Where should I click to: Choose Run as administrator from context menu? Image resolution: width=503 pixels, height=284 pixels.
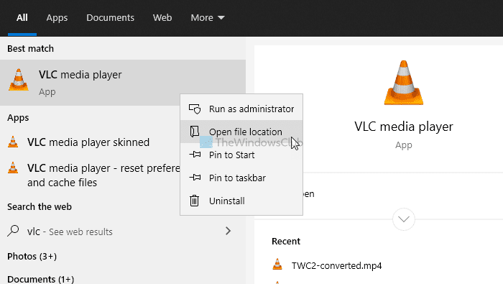[241, 109]
